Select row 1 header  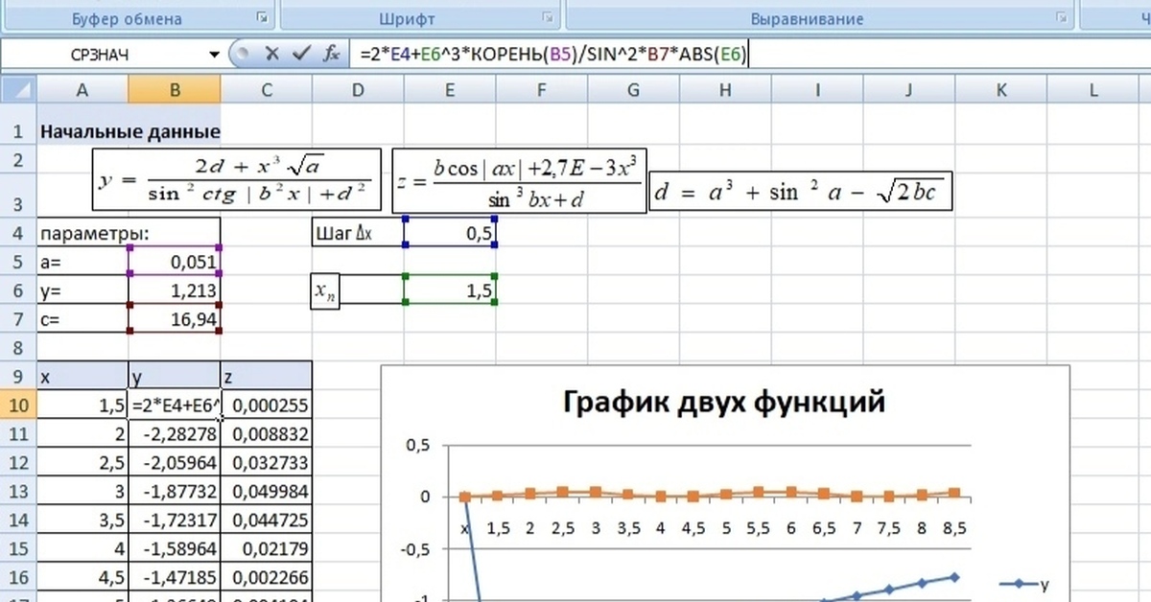[18, 131]
